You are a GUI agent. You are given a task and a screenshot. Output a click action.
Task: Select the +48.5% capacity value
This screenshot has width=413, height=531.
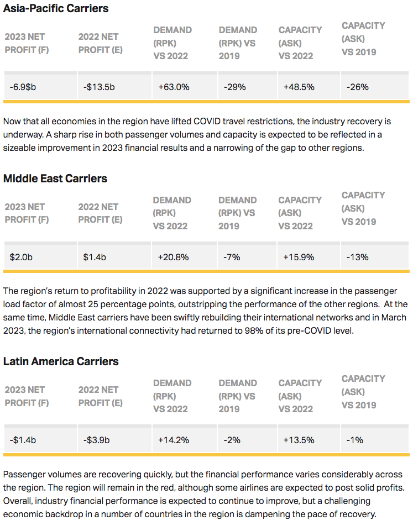(x=299, y=87)
